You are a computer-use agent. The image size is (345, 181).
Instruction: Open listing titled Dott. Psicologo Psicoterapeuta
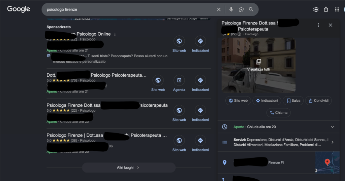point(96,75)
